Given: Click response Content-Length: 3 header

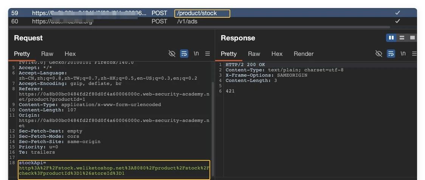Looking at the screenshot, I should click(251, 80).
